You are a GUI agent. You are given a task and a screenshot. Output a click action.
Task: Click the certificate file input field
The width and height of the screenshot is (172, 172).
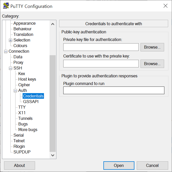pyautogui.click(x=101, y=64)
